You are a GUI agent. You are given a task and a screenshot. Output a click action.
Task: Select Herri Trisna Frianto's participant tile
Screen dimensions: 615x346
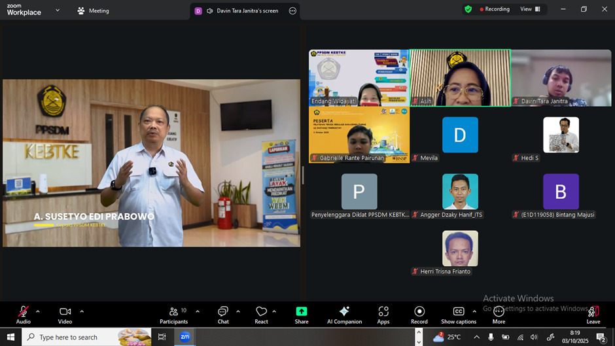pos(460,252)
